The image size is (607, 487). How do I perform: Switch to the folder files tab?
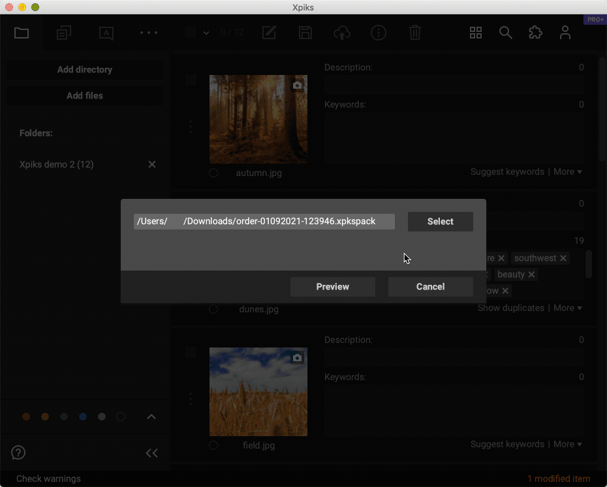pos(22,33)
